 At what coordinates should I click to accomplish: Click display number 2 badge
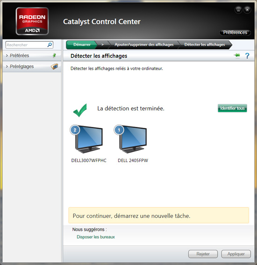[x=75, y=130]
